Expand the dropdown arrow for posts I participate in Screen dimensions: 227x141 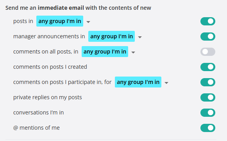click(x=166, y=83)
